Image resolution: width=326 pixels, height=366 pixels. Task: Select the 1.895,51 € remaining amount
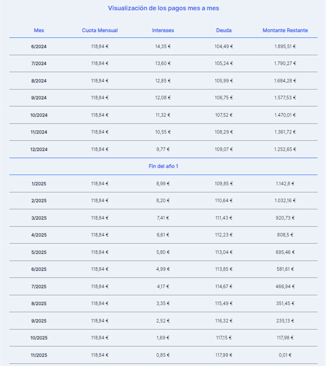(x=285, y=46)
